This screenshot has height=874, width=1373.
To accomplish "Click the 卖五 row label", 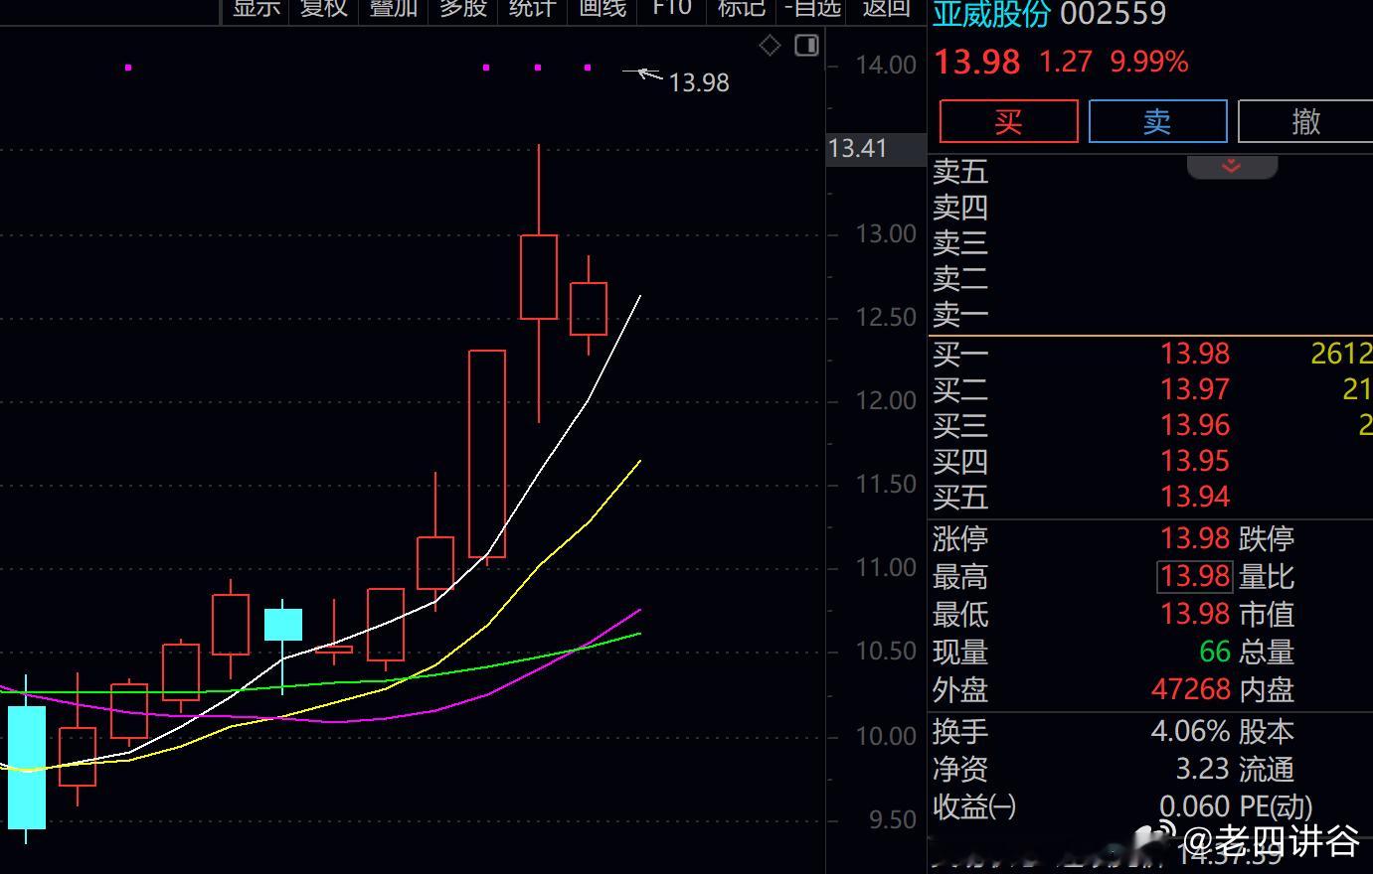I will click(960, 172).
